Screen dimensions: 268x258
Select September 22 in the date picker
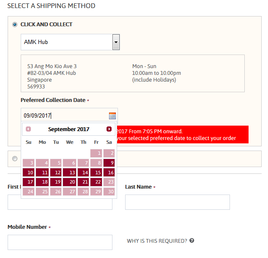coord(96,182)
